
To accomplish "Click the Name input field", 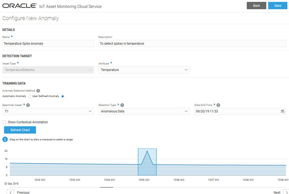I will pyautogui.click(x=48, y=44).
